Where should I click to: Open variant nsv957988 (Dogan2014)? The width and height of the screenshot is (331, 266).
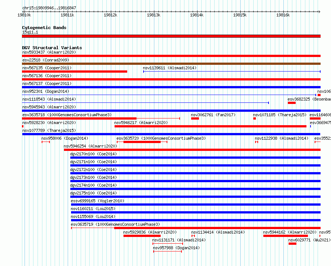tap(176, 248)
